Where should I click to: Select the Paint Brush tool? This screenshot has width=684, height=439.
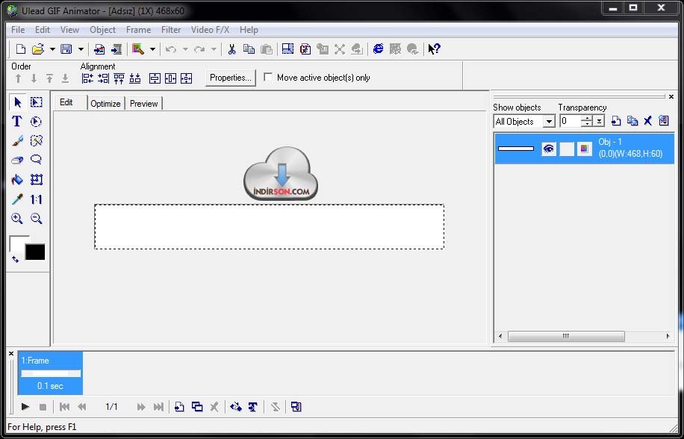[17, 141]
